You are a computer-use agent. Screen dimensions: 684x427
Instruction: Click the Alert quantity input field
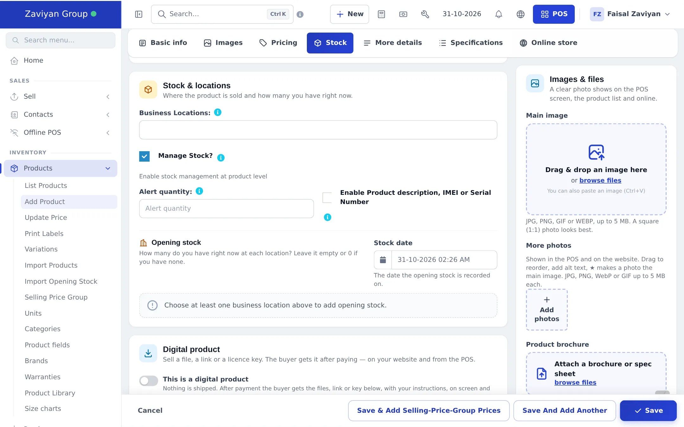226,208
